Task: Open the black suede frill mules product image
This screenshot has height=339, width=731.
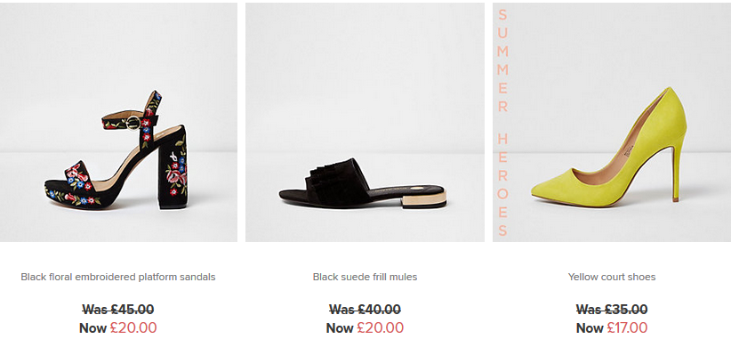Action: point(365,122)
